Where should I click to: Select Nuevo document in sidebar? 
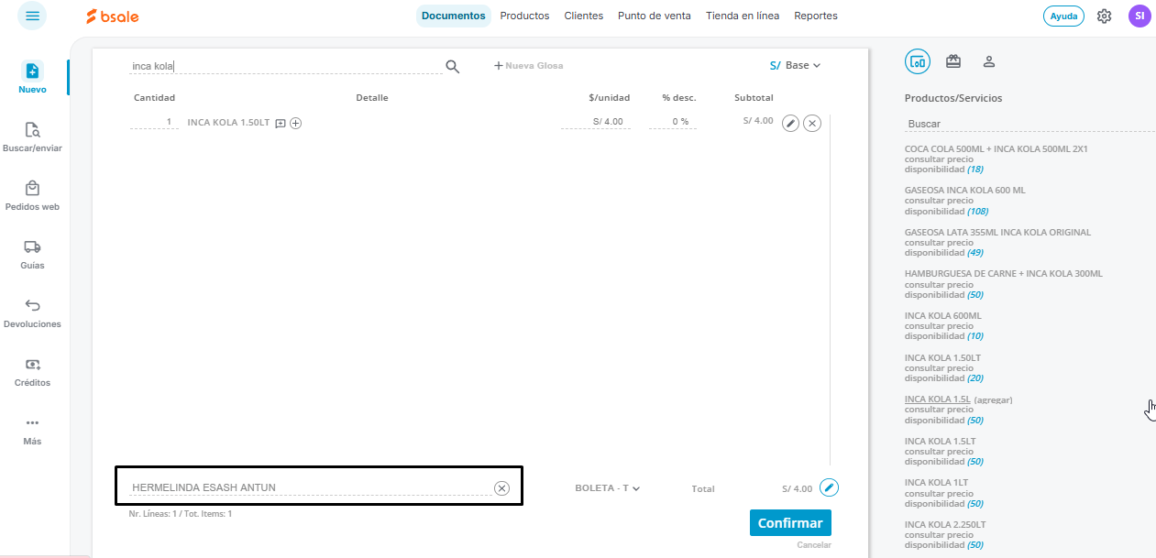click(33, 79)
